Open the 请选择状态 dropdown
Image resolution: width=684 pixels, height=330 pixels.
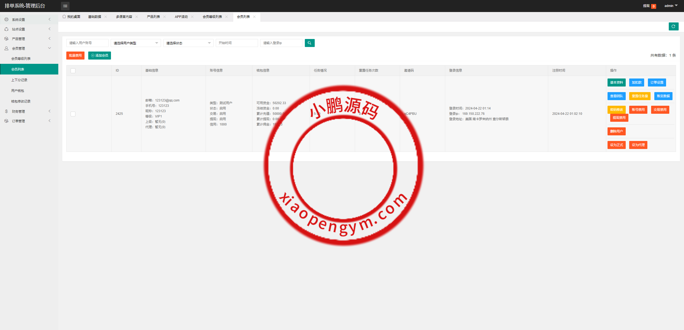(x=188, y=43)
